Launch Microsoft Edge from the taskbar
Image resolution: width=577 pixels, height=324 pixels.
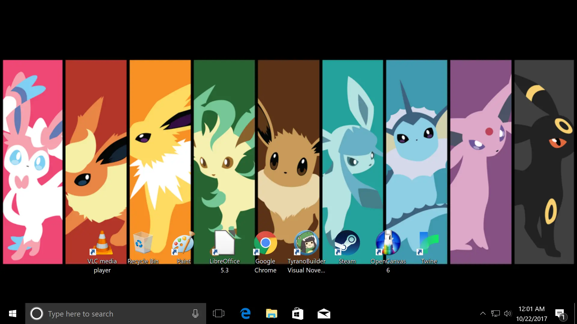click(x=245, y=313)
